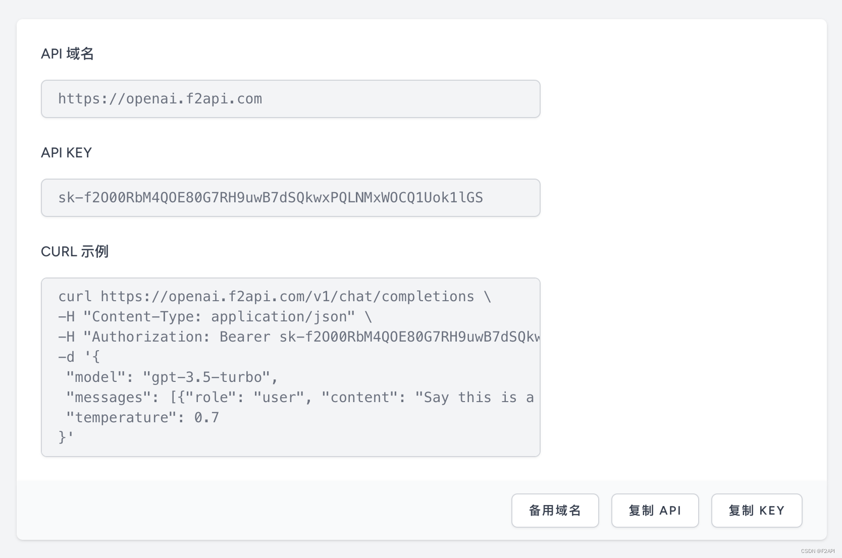The image size is (842, 558).
Task: Click the curl command's first line
Action: point(275,297)
